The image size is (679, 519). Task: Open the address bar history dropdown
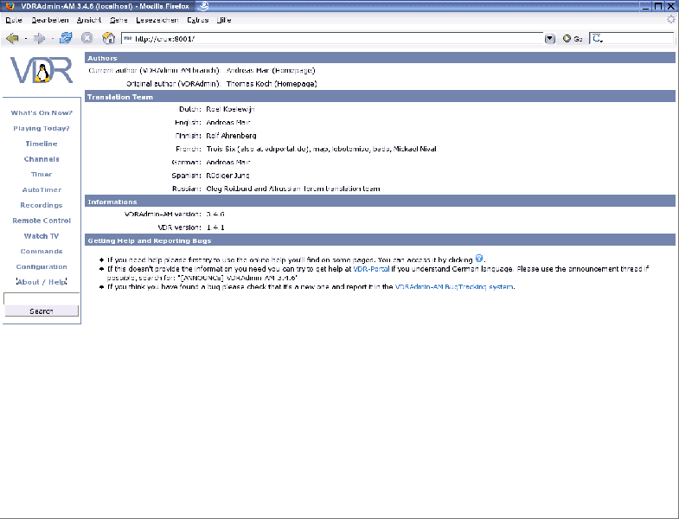click(550, 38)
